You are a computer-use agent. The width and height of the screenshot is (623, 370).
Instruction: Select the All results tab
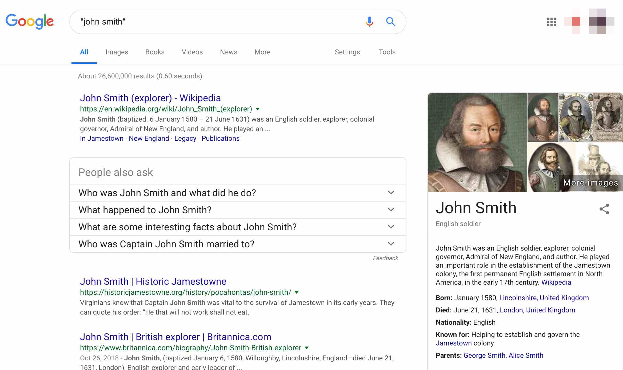84,52
